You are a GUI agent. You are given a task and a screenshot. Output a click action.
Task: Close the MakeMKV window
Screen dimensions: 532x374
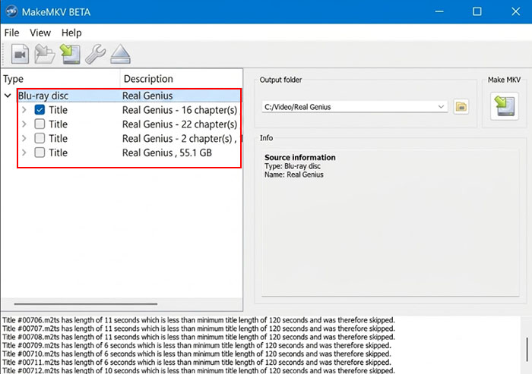coord(516,11)
